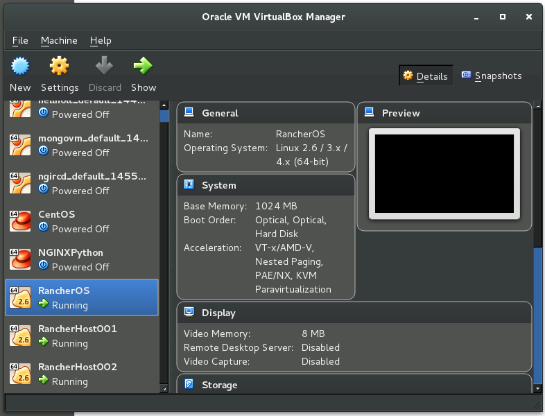Click the Name value RancherOS in General
Viewport: 545px width, 416px height.
point(300,134)
